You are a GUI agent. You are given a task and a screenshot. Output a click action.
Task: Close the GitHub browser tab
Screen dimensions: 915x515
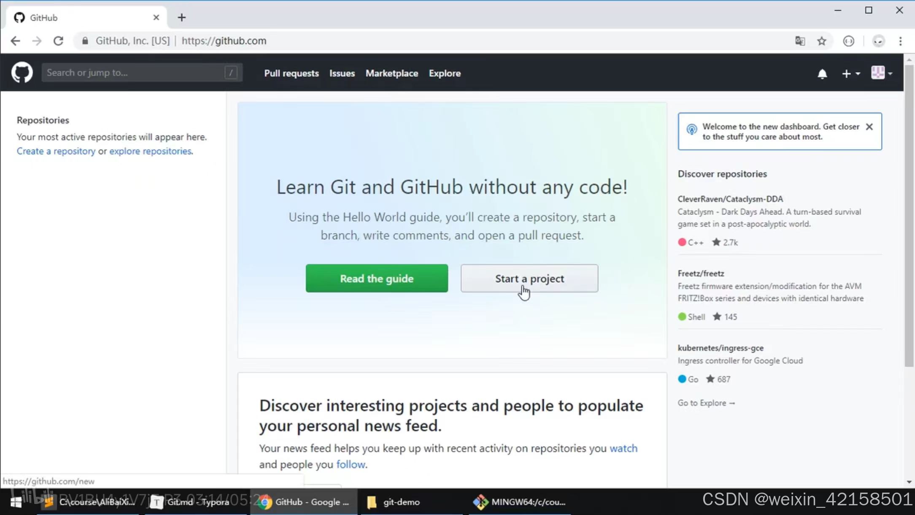(156, 17)
